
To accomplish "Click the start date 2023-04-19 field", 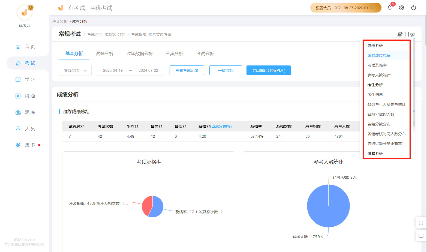I will click(113, 70).
